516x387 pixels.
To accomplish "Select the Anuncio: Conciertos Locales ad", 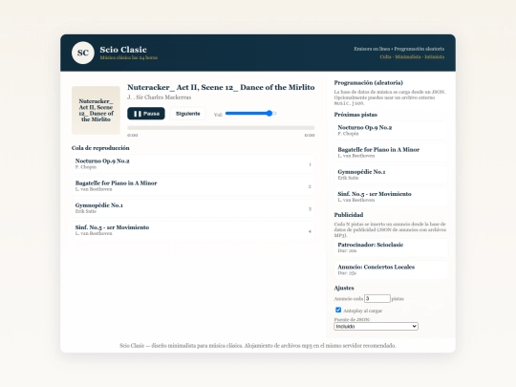I will point(391,269).
